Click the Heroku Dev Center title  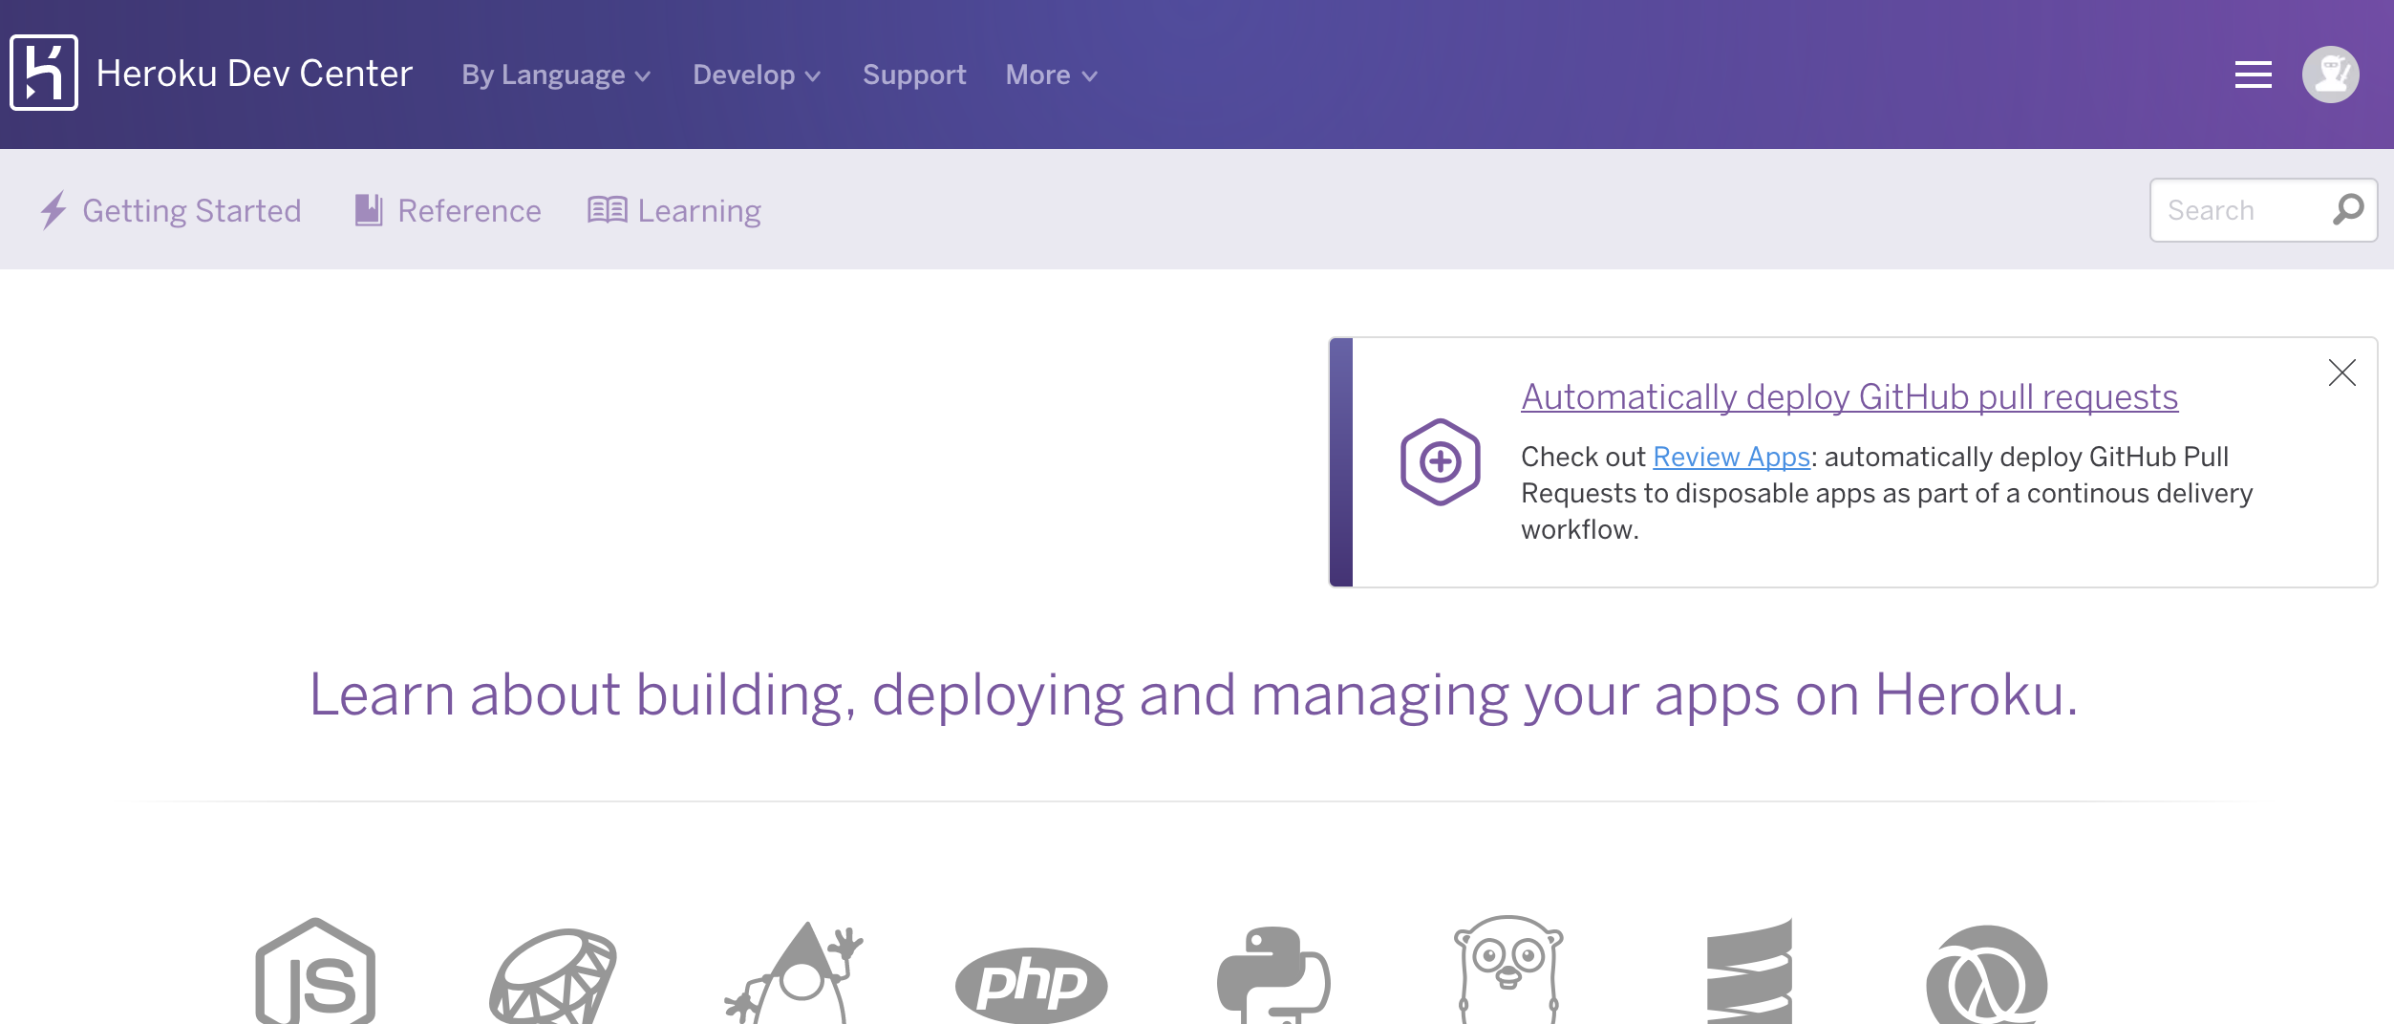254,74
